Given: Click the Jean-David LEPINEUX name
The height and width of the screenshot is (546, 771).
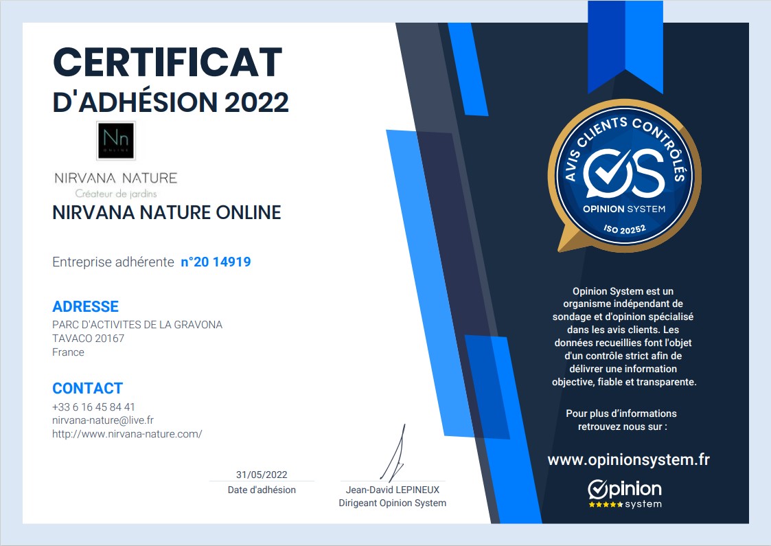Looking at the screenshot, I should [x=393, y=490].
